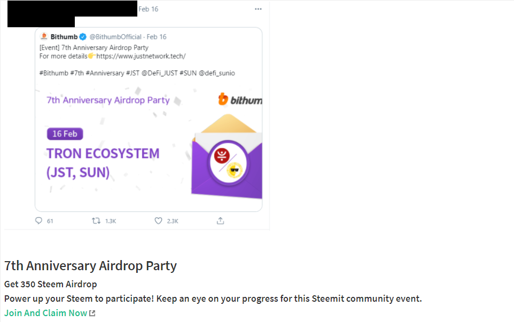
Task: Click the @defi_sunio mention
Action: pyautogui.click(x=217, y=73)
